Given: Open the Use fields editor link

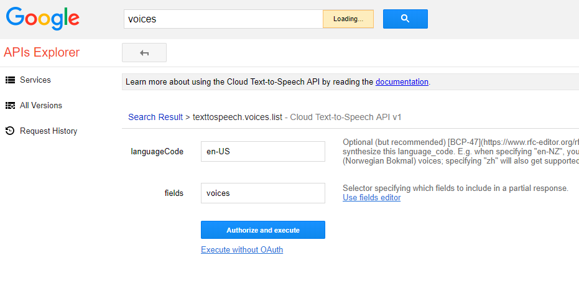Looking at the screenshot, I should tap(371, 198).
